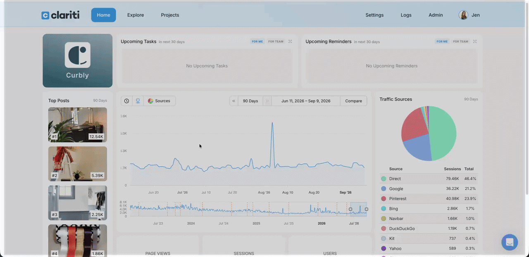529x257 pixels.
Task: Click the 12.54K count on post #1
Action: pyautogui.click(x=96, y=137)
